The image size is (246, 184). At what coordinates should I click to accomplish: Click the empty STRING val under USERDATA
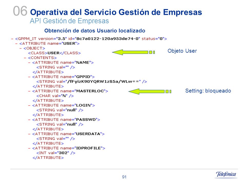tap(56, 139)
